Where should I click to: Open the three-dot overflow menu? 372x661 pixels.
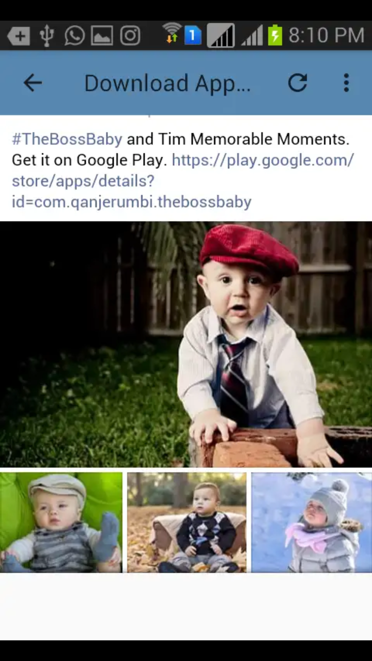click(x=346, y=83)
